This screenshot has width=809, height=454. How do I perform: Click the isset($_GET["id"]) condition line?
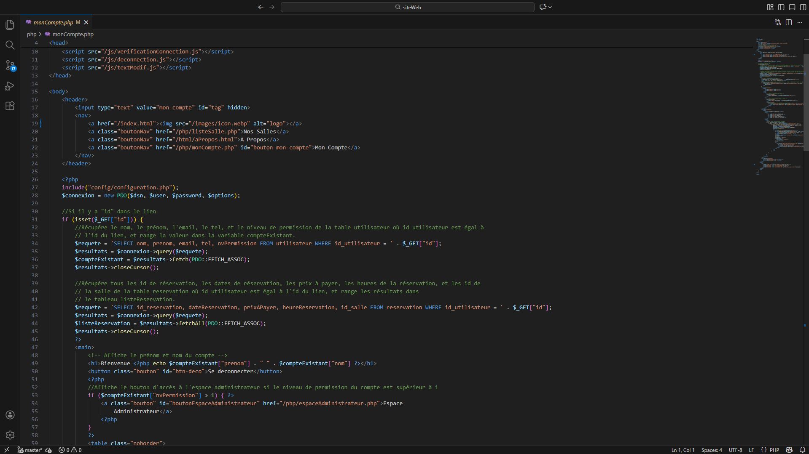[102, 220]
